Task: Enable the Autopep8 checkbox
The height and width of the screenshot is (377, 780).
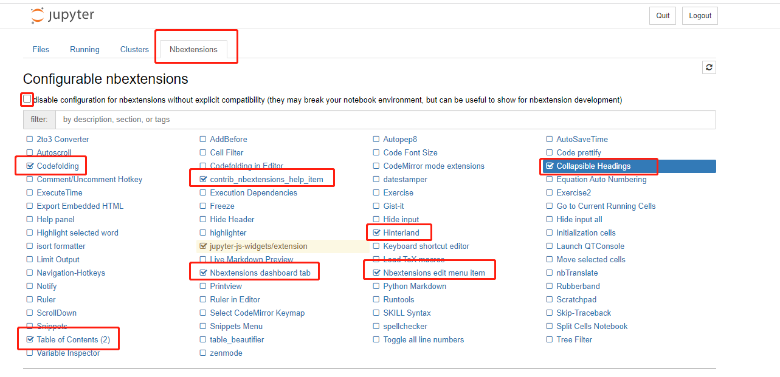Action: pyautogui.click(x=376, y=139)
